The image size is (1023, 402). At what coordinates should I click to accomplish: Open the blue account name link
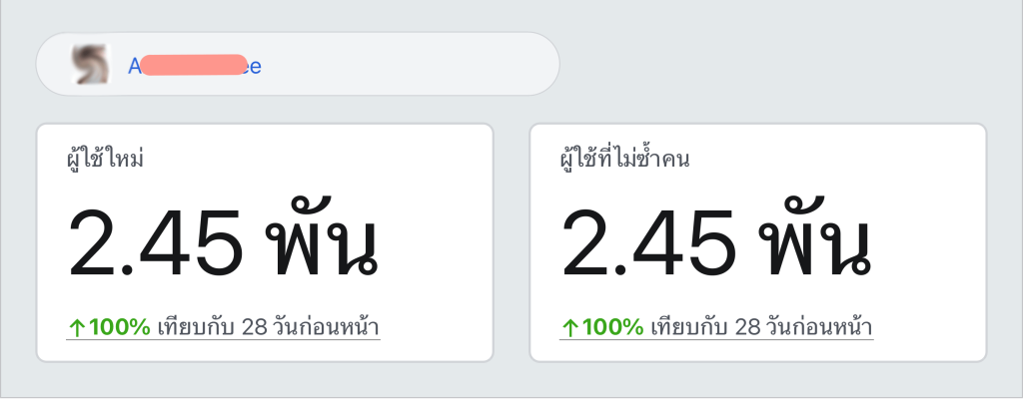[x=195, y=66]
